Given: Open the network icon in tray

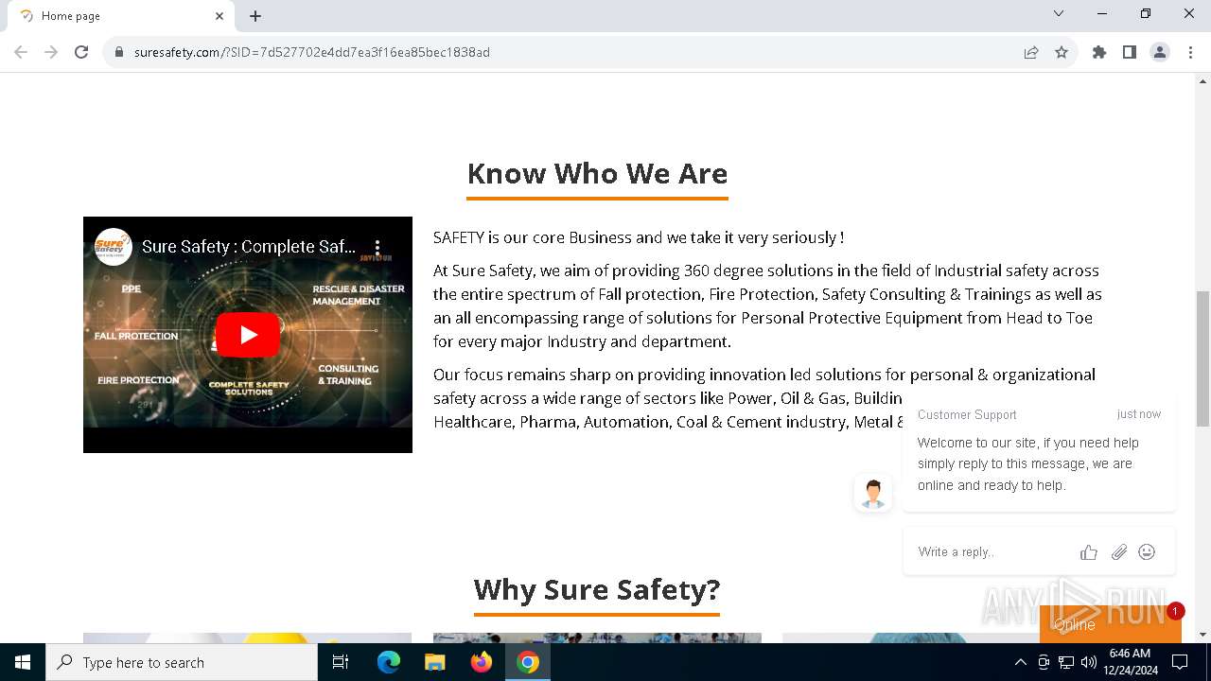Looking at the screenshot, I should [x=1066, y=662].
